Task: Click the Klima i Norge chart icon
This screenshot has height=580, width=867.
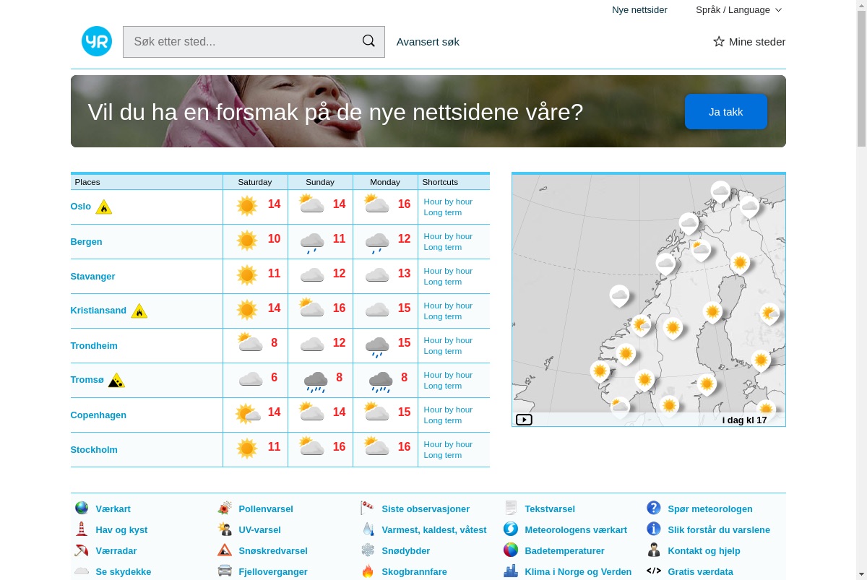Action: pos(511,571)
